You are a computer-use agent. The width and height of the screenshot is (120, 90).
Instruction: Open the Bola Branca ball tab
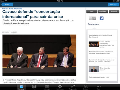(x=60, y=87)
